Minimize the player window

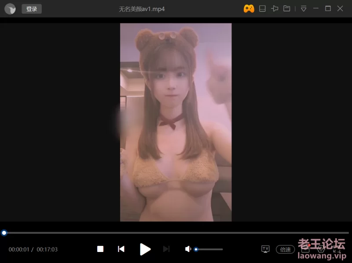pyautogui.click(x=316, y=8)
